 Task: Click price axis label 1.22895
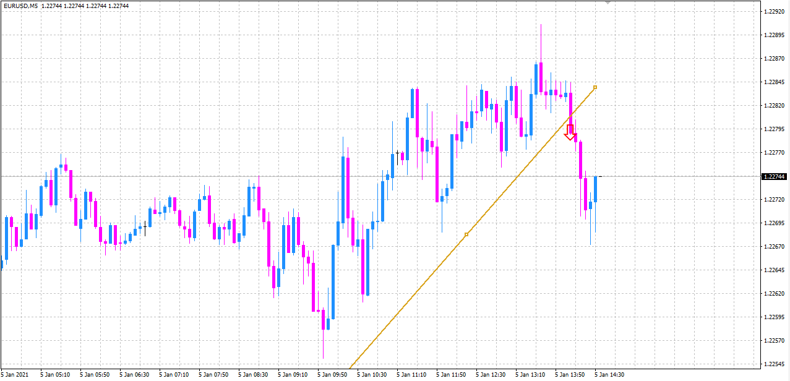tap(775, 35)
